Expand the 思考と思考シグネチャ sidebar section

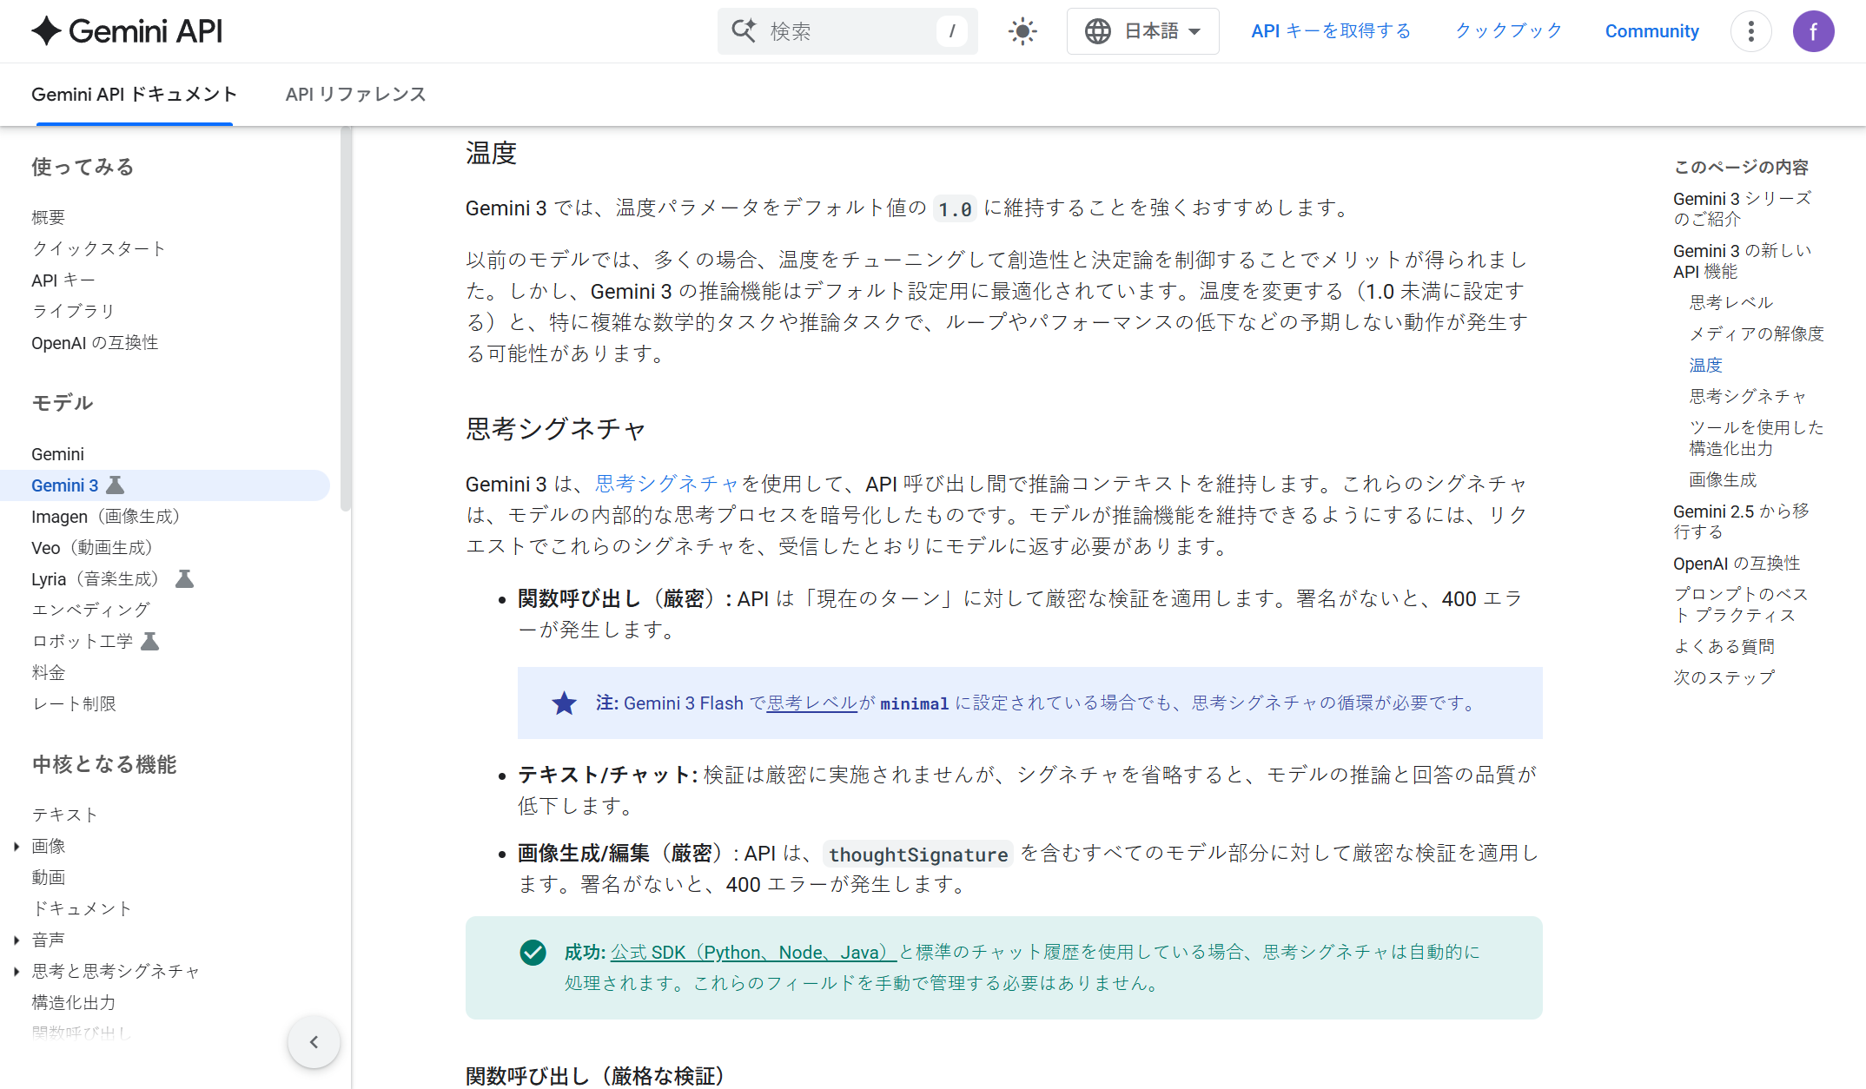pos(17,971)
